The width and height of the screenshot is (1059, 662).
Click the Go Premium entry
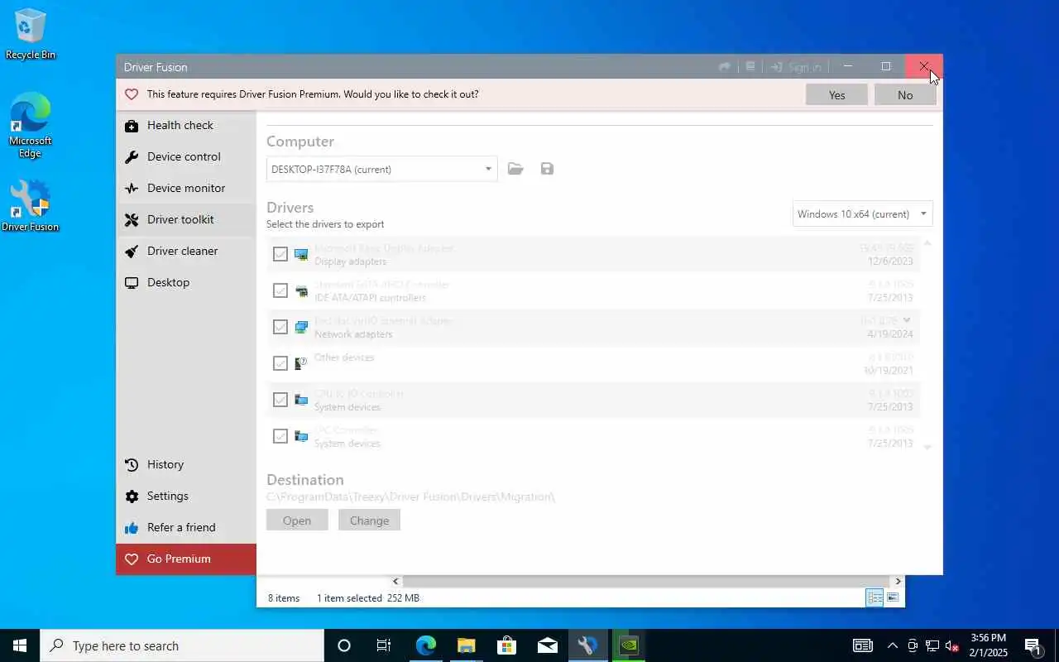click(186, 559)
